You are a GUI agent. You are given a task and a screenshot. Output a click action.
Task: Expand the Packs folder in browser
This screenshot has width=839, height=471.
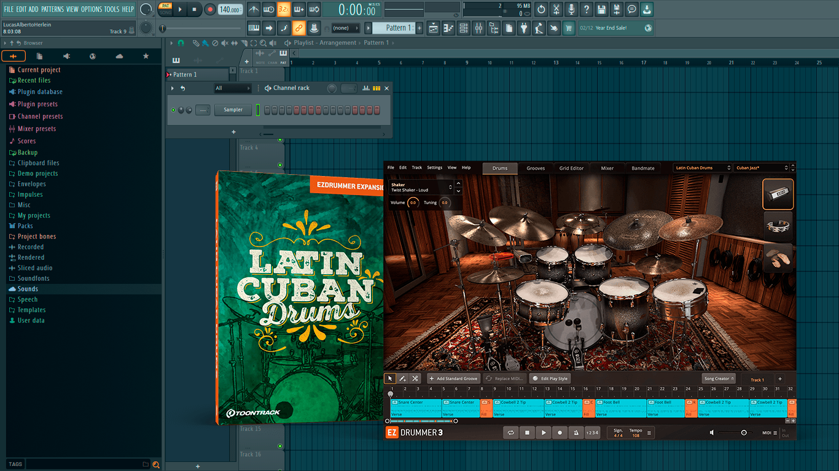(25, 226)
